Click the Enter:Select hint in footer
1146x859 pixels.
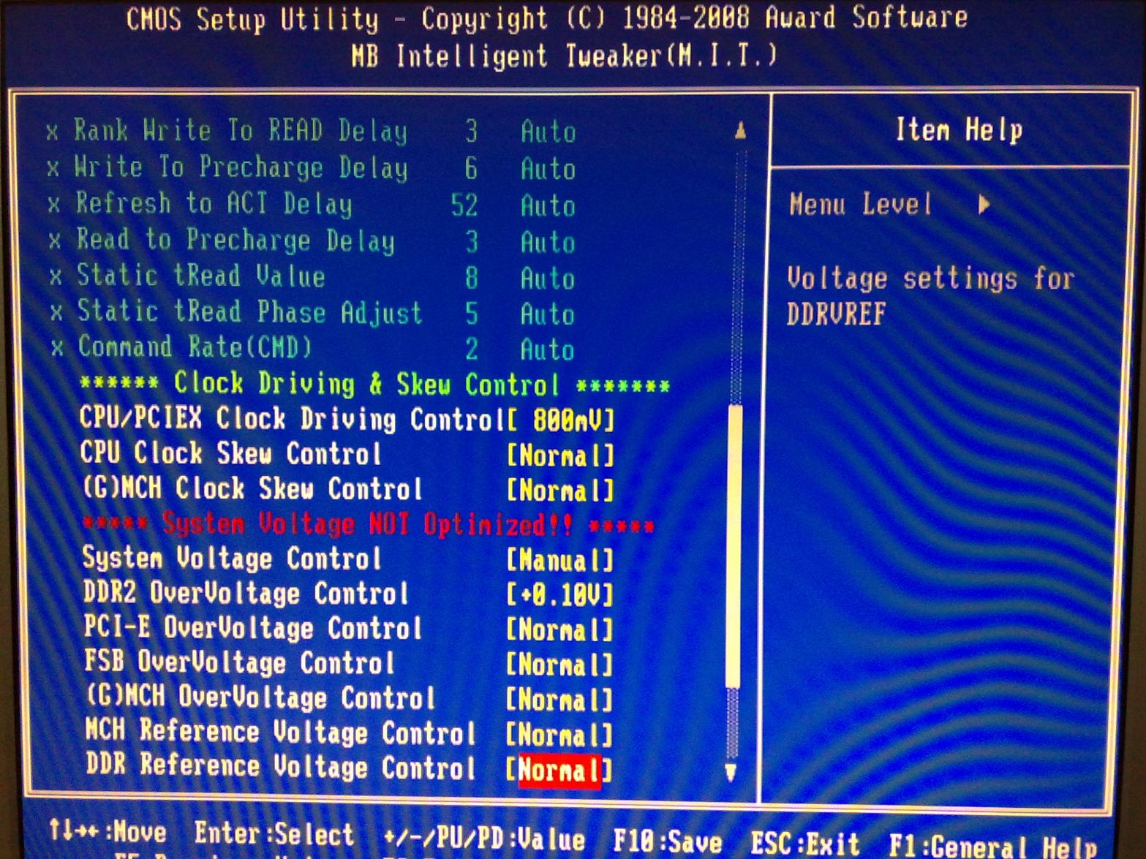274,834
